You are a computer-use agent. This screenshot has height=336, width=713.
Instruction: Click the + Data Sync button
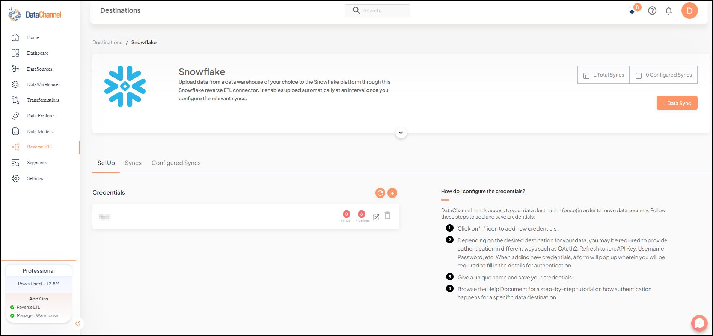point(677,103)
